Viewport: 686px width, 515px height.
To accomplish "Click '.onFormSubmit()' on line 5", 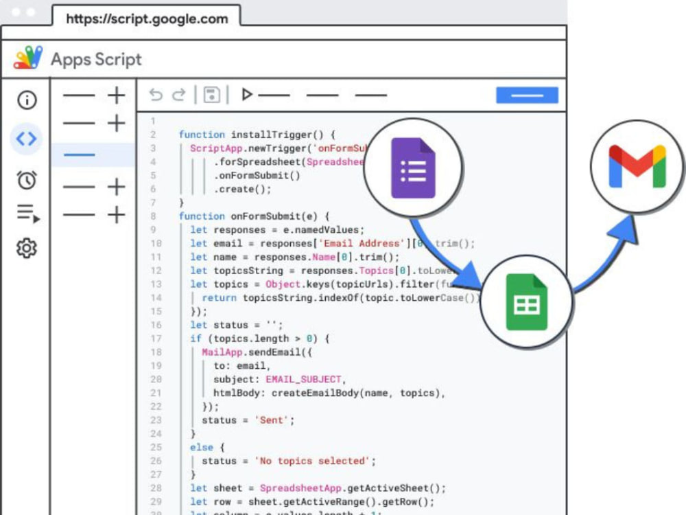I will pyautogui.click(x=257, y=175).
